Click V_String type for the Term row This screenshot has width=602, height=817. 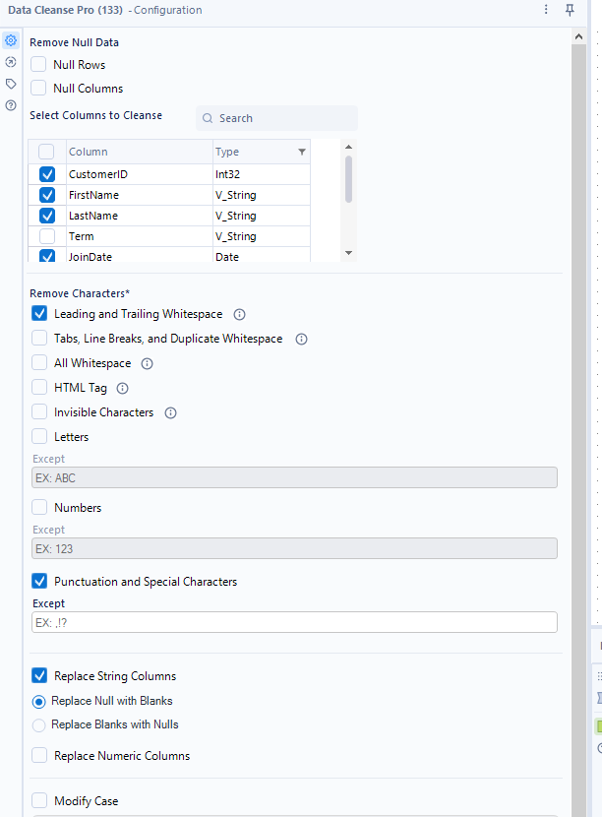click(x=262, y=236)
